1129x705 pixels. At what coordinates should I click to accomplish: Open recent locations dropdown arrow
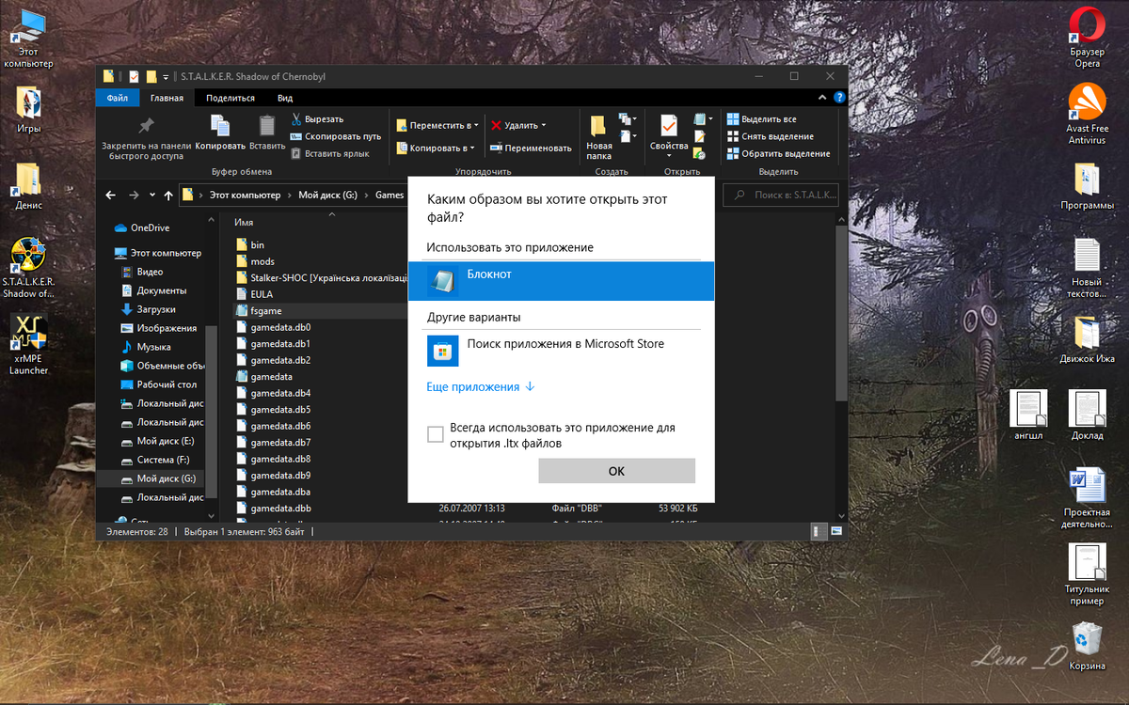[x=152, y=196]
